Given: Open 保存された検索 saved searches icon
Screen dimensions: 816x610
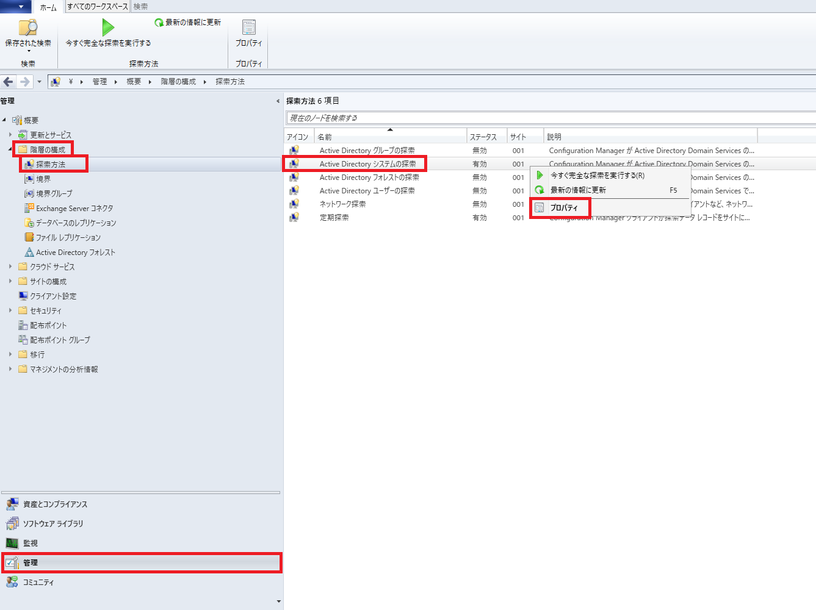Looking at the screenshot, I should point(28,28).
